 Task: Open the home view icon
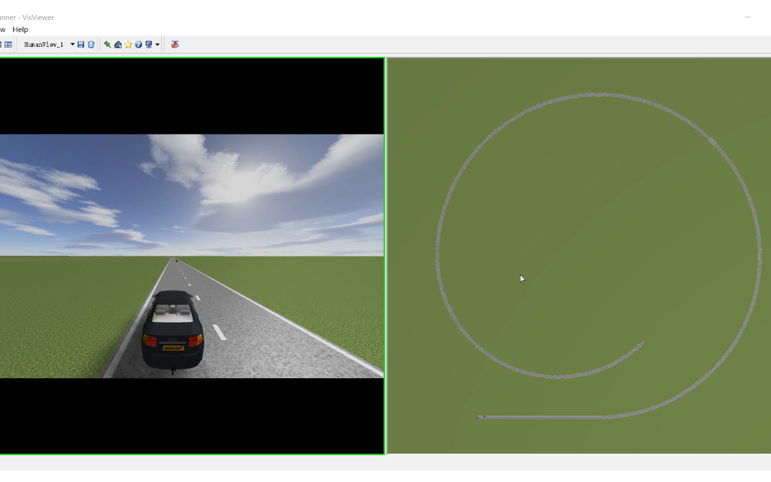118,44
